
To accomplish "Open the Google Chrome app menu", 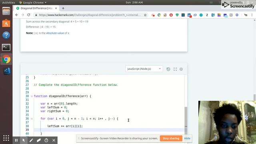I will coord(33,2).
